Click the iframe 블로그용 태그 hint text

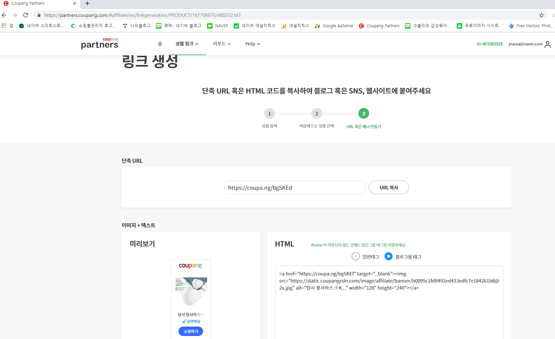(x=358, y=245)
